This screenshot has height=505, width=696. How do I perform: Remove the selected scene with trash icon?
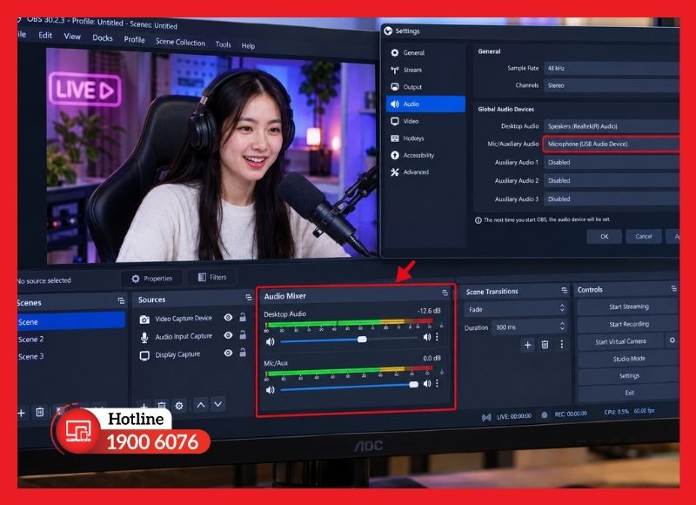coord(39,412)
